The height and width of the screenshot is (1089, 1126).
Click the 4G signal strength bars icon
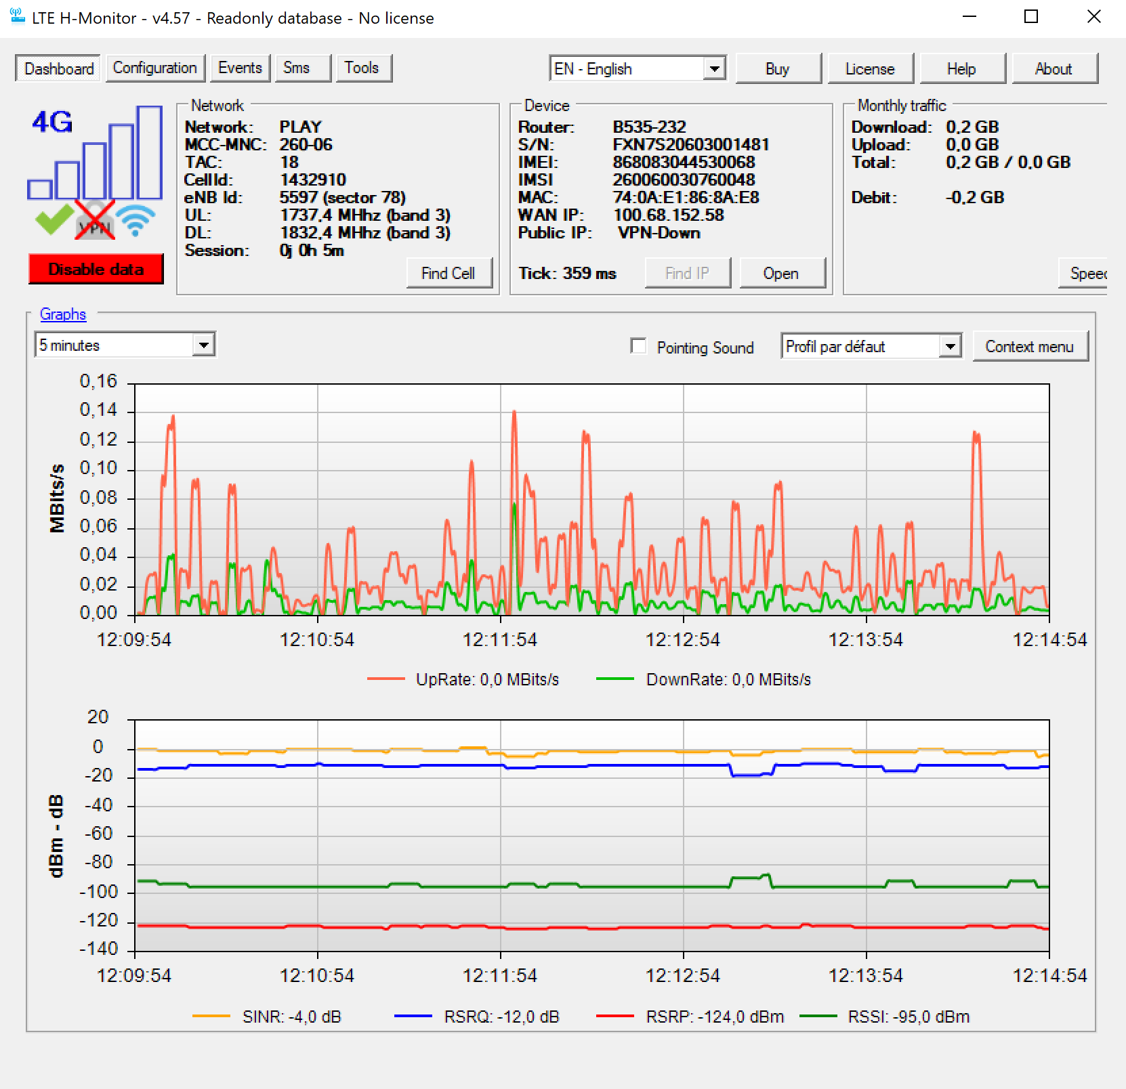tap(96, 152)
